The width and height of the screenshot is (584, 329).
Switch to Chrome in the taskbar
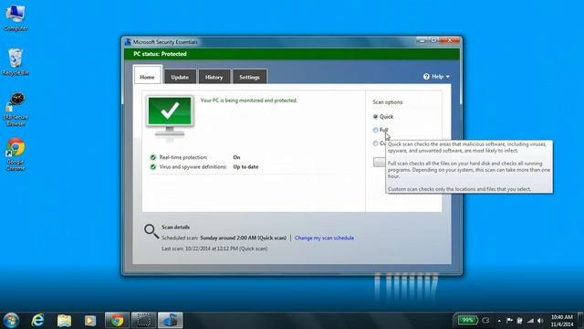click(x=118, y=321)
